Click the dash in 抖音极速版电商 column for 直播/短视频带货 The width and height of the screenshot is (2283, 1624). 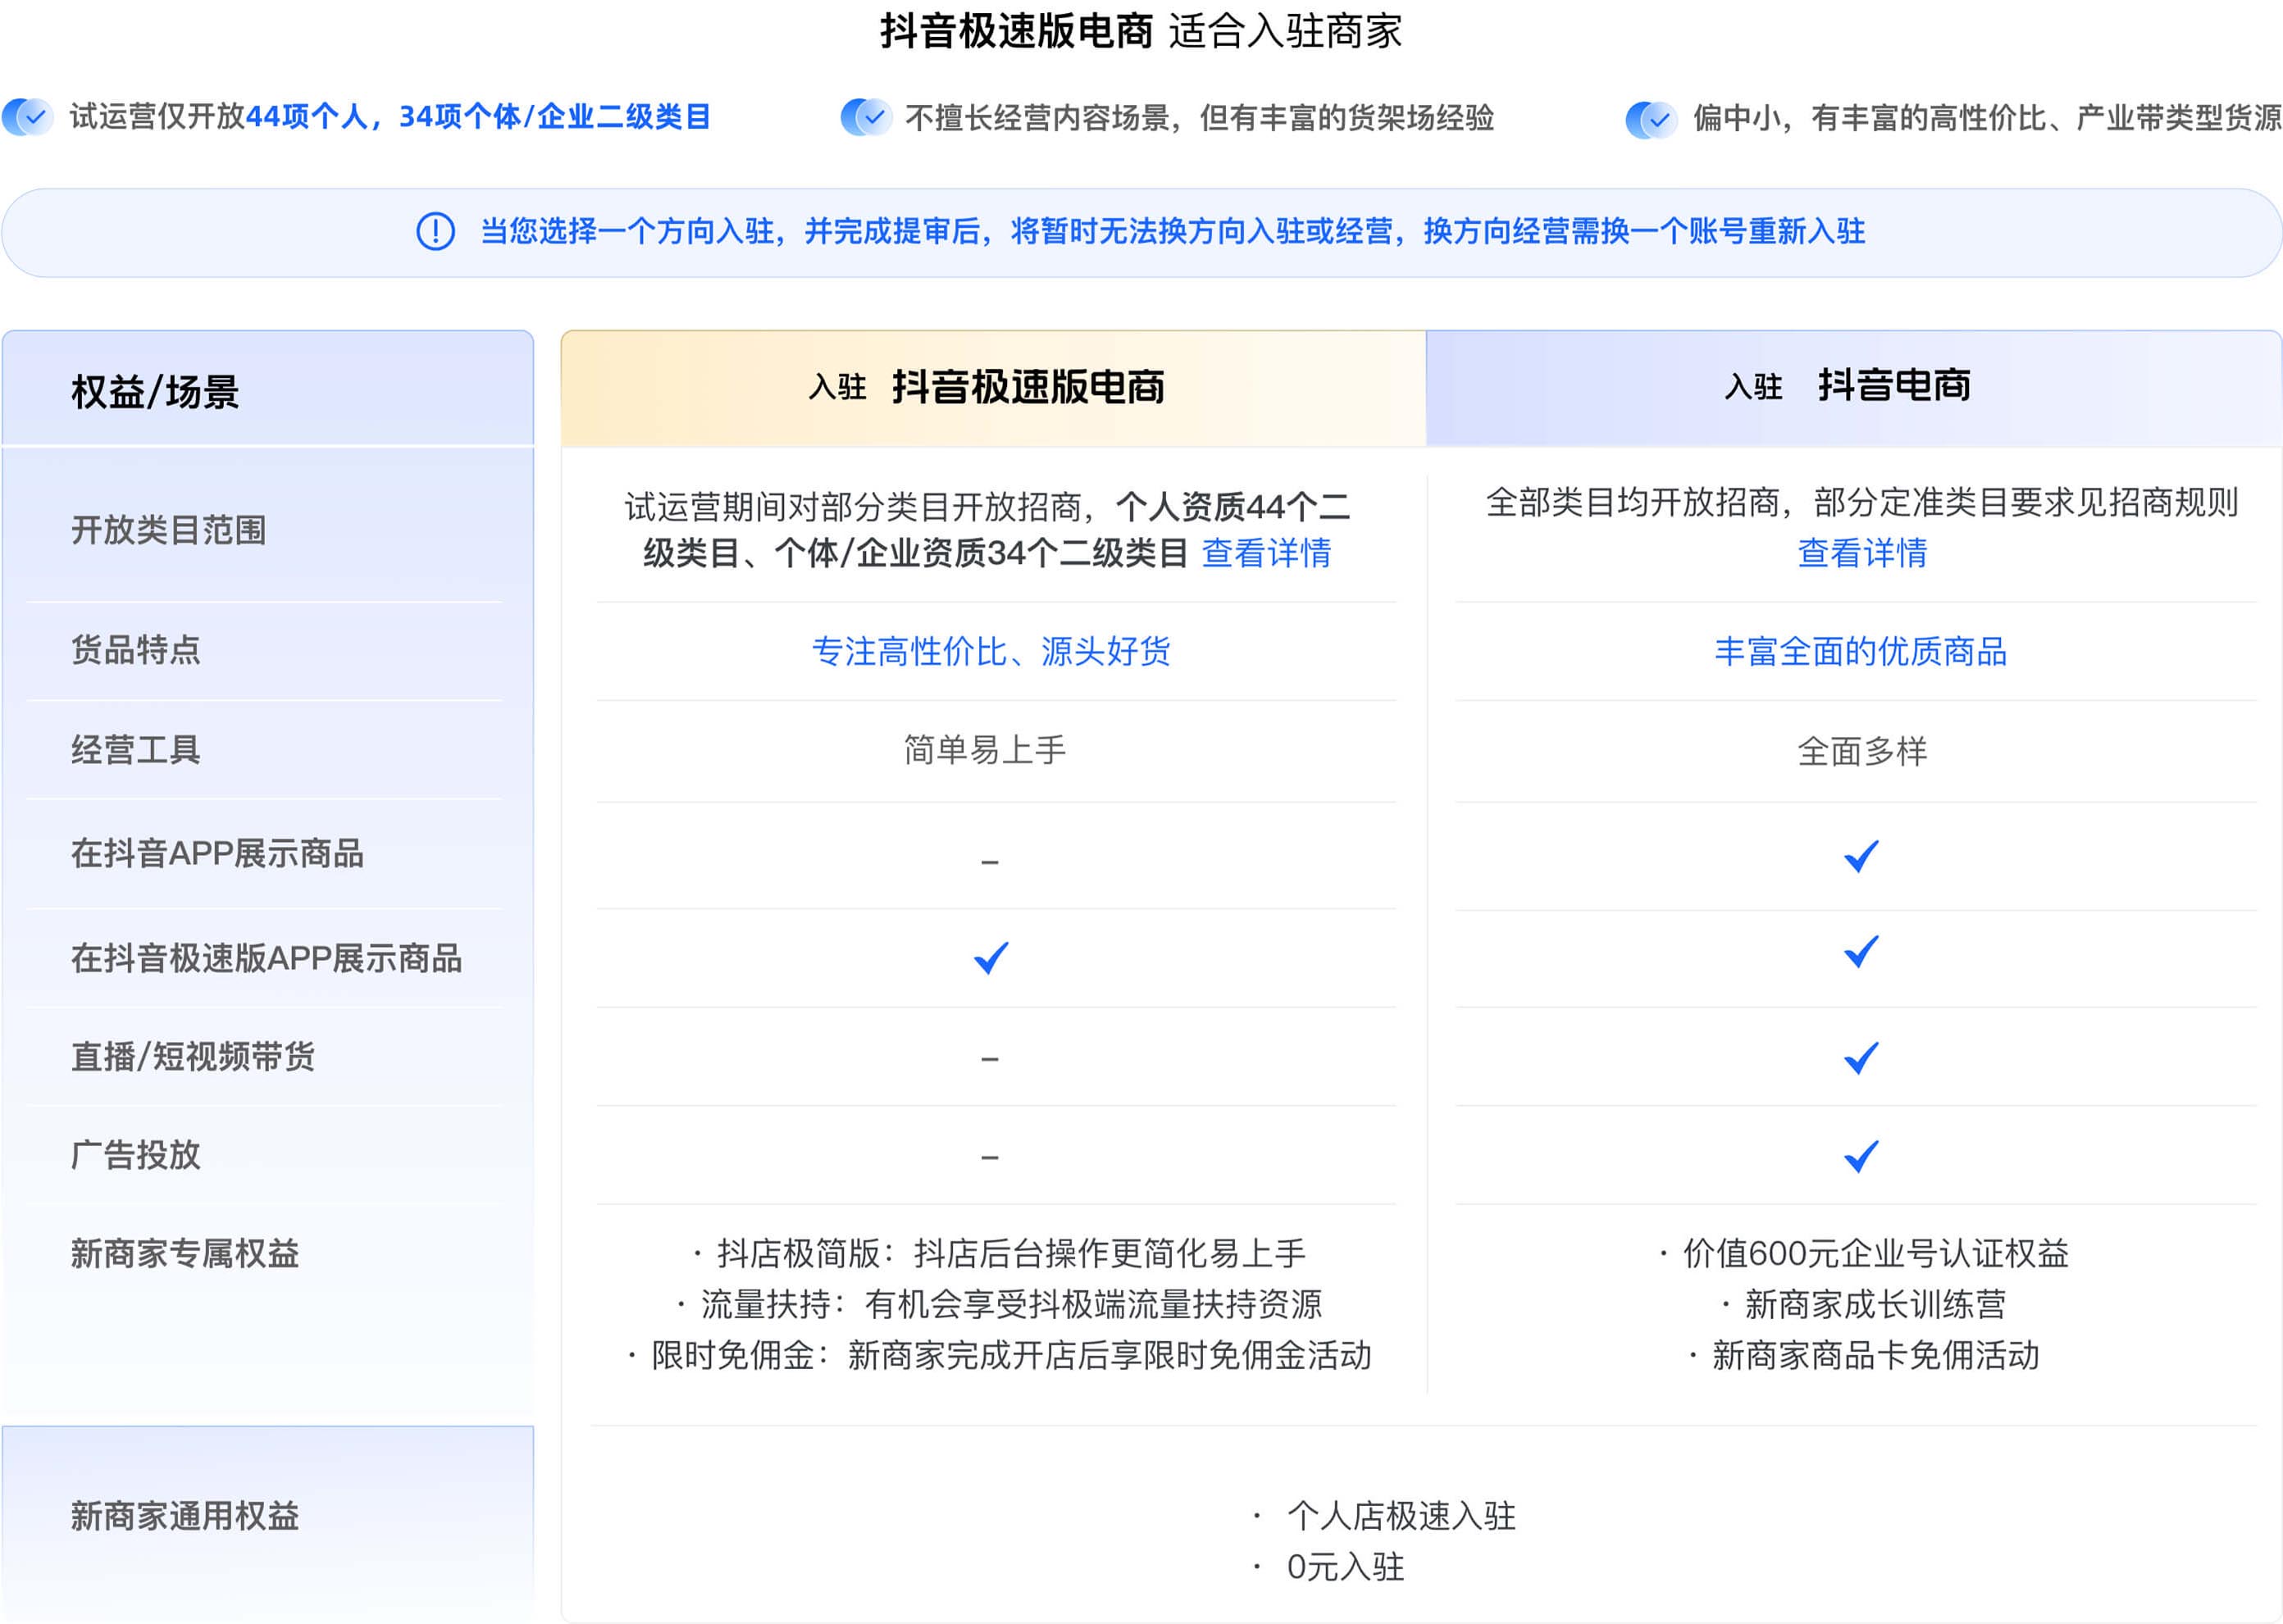point(990,1058)
